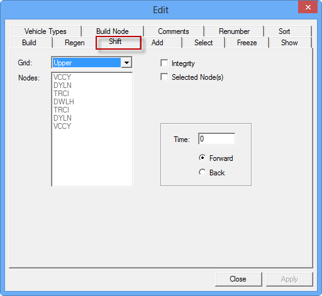
Task: Close the Edit window with X
Action: [x=308, y=7]
